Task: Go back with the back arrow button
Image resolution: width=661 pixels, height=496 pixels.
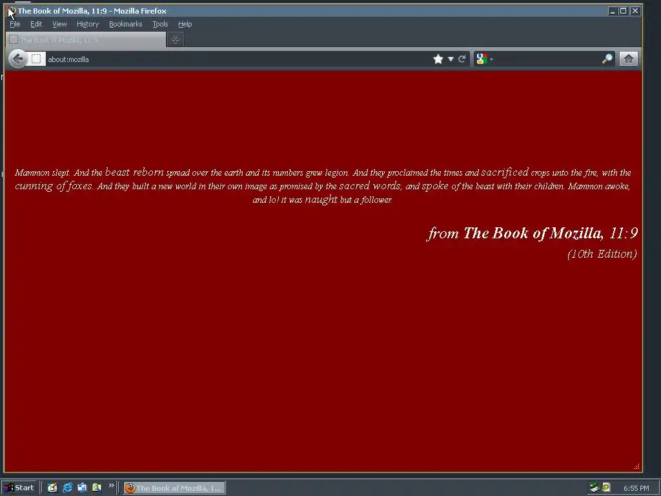Action: tap(17, 59)
